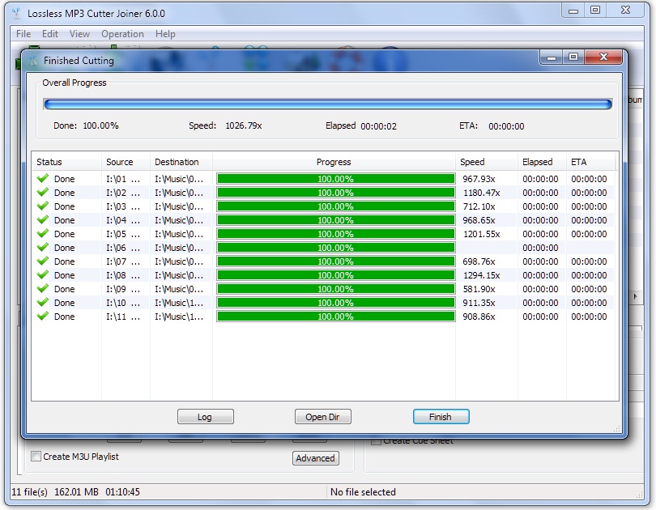Maximize the Finished Cutting dialog
This screenshot has width=656, height=510.
(x=573, y=57)
